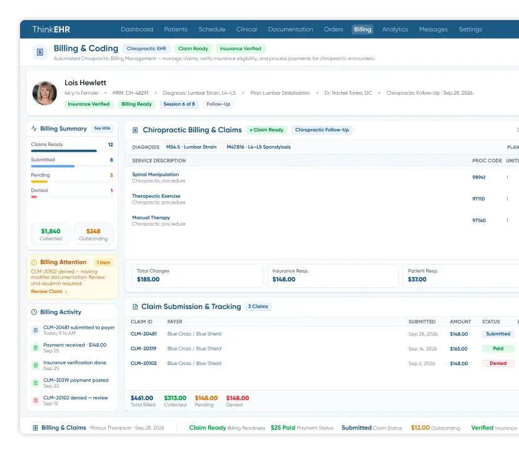519x454 pixels.
Task: Select the Spinal Manipulation service row
Action: tap(322, 177)
